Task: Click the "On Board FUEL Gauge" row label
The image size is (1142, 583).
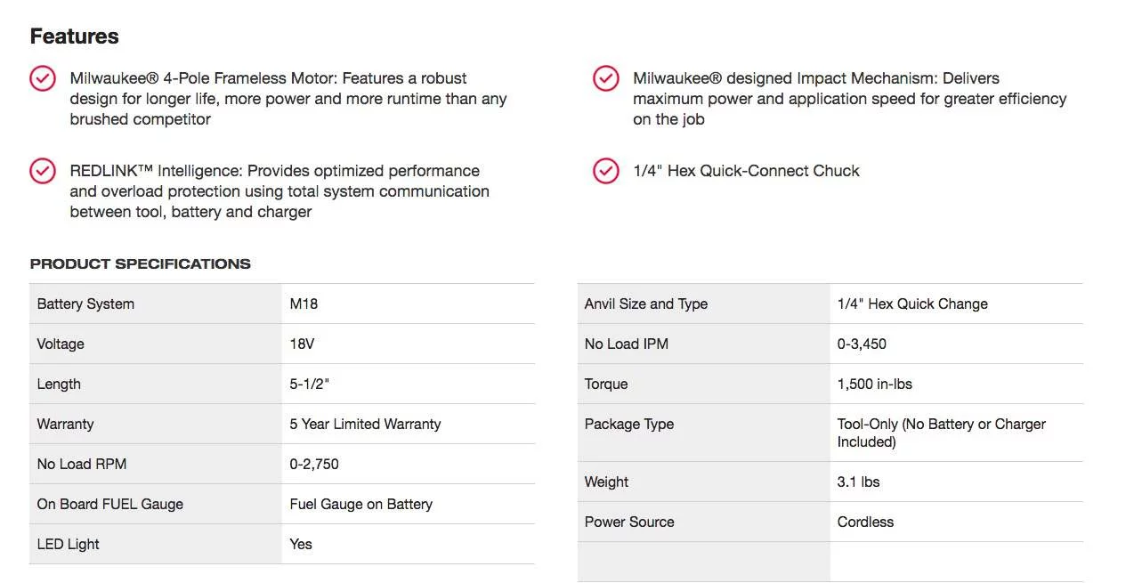Action: coord(110,504)
